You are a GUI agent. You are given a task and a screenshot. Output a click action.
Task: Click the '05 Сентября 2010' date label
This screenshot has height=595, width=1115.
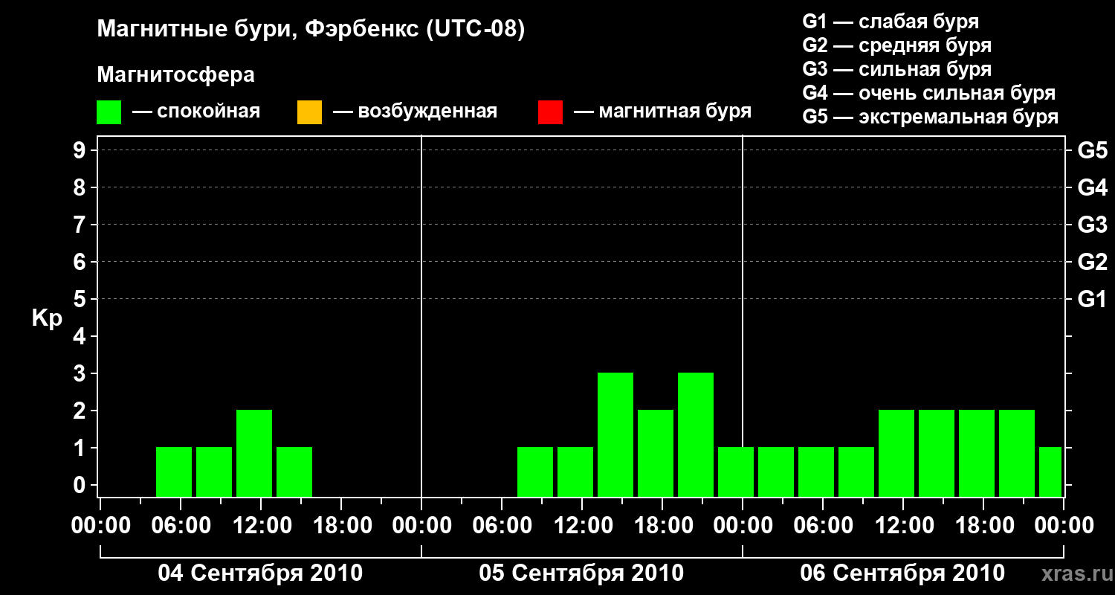[581, 573]
